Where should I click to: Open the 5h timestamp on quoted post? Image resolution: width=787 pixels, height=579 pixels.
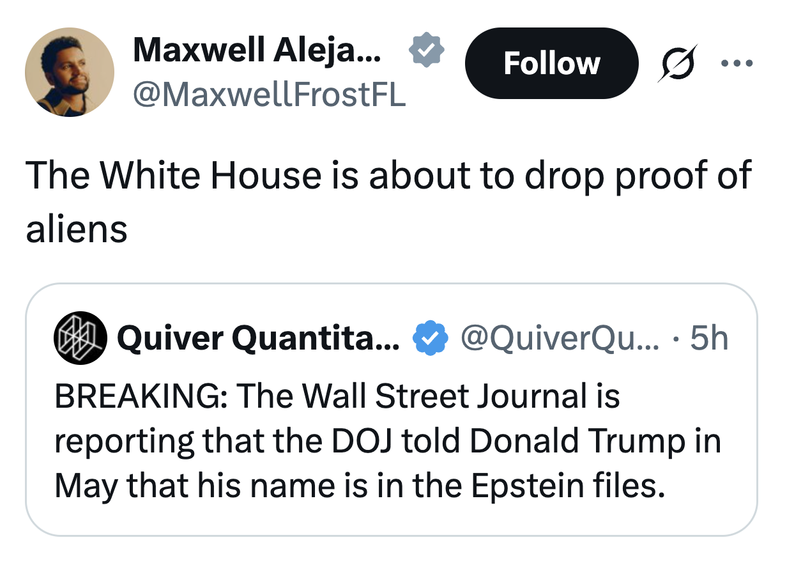click(710, 339)
